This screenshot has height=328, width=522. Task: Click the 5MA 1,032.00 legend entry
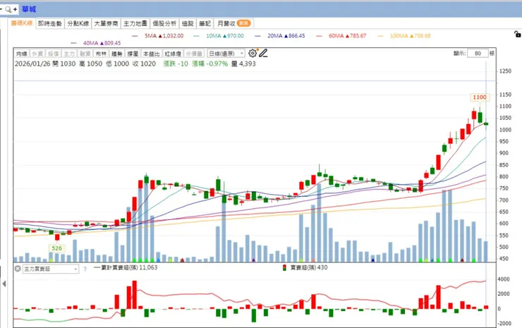point(158,36)
